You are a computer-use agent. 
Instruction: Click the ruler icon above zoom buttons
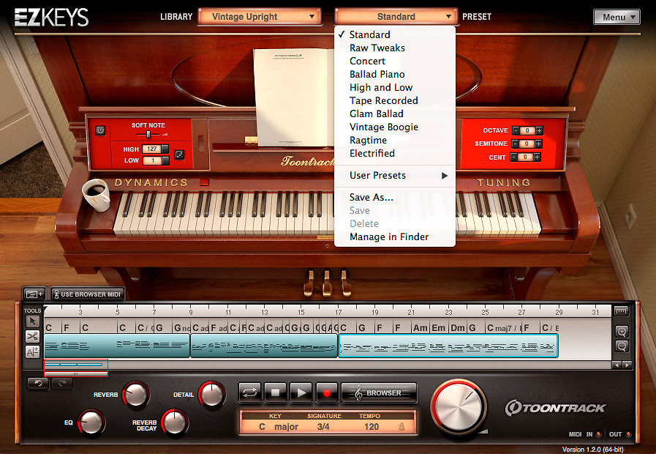click(x=622, y=310)
